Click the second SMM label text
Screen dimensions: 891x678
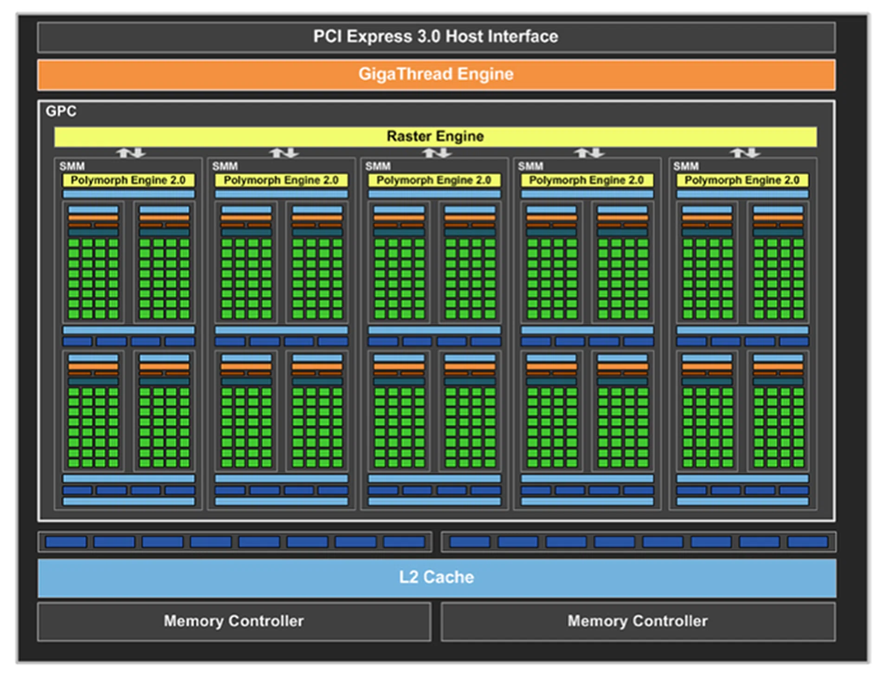(x=225, y=166)
